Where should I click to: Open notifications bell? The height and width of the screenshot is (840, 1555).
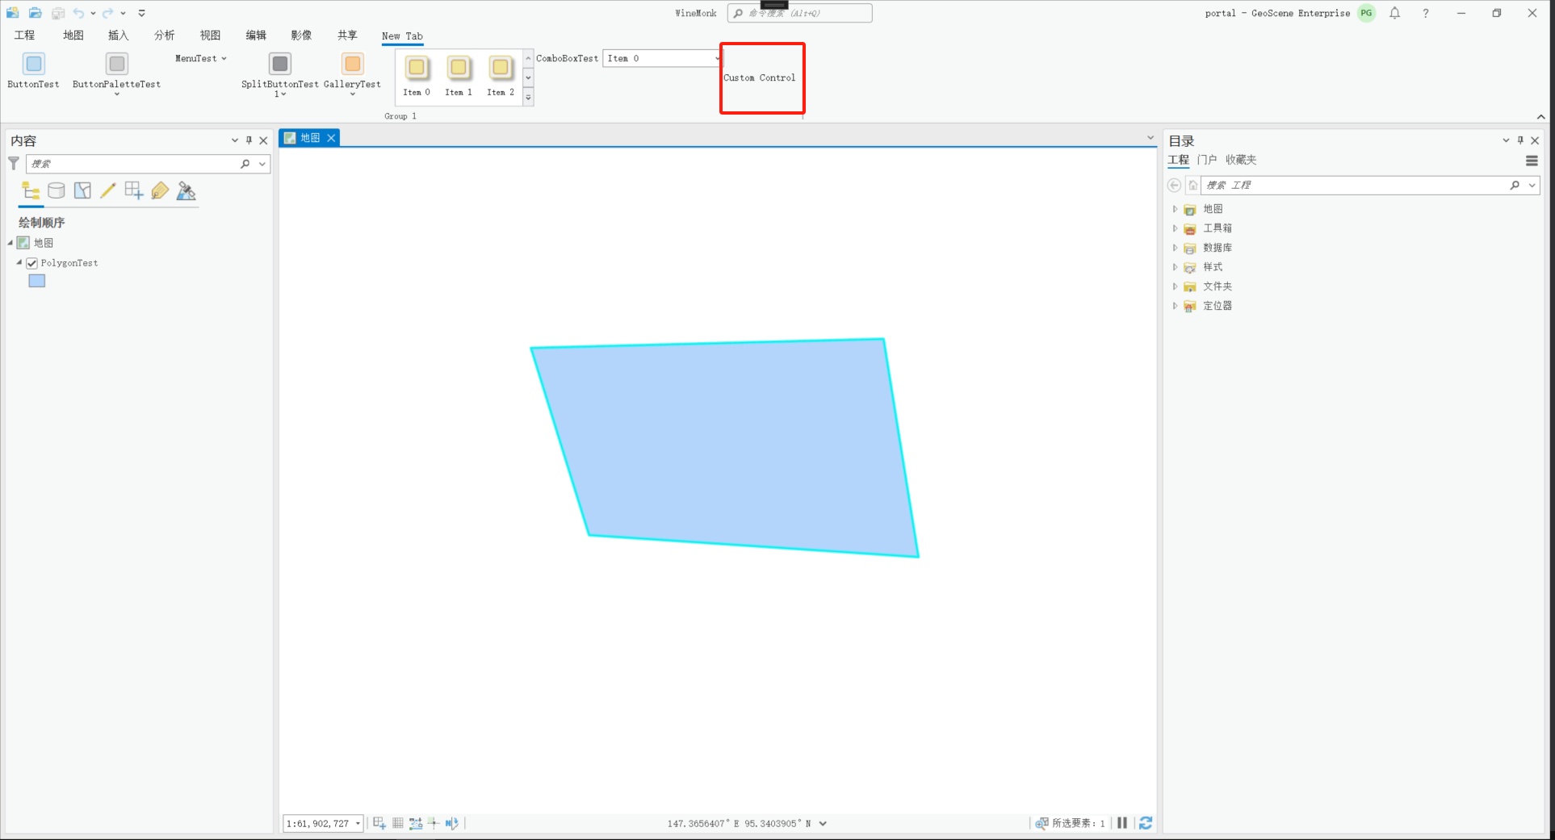coord(1395,13)
